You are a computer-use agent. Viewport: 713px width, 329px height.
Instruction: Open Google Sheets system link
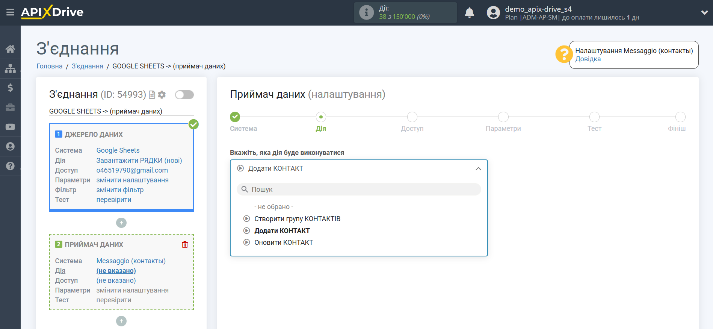118,150
